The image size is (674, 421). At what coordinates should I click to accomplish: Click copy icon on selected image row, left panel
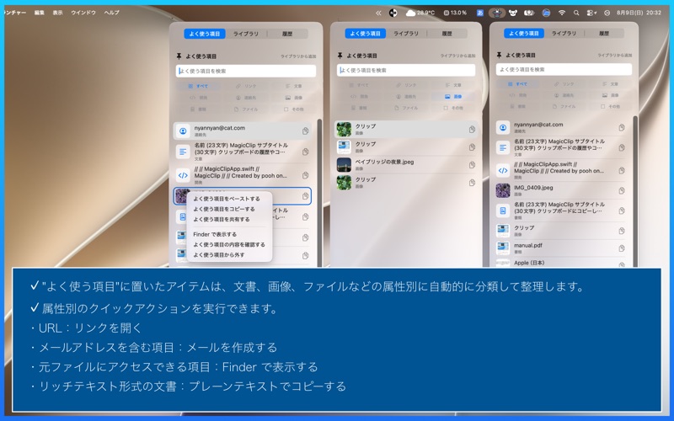coord(305,196)
